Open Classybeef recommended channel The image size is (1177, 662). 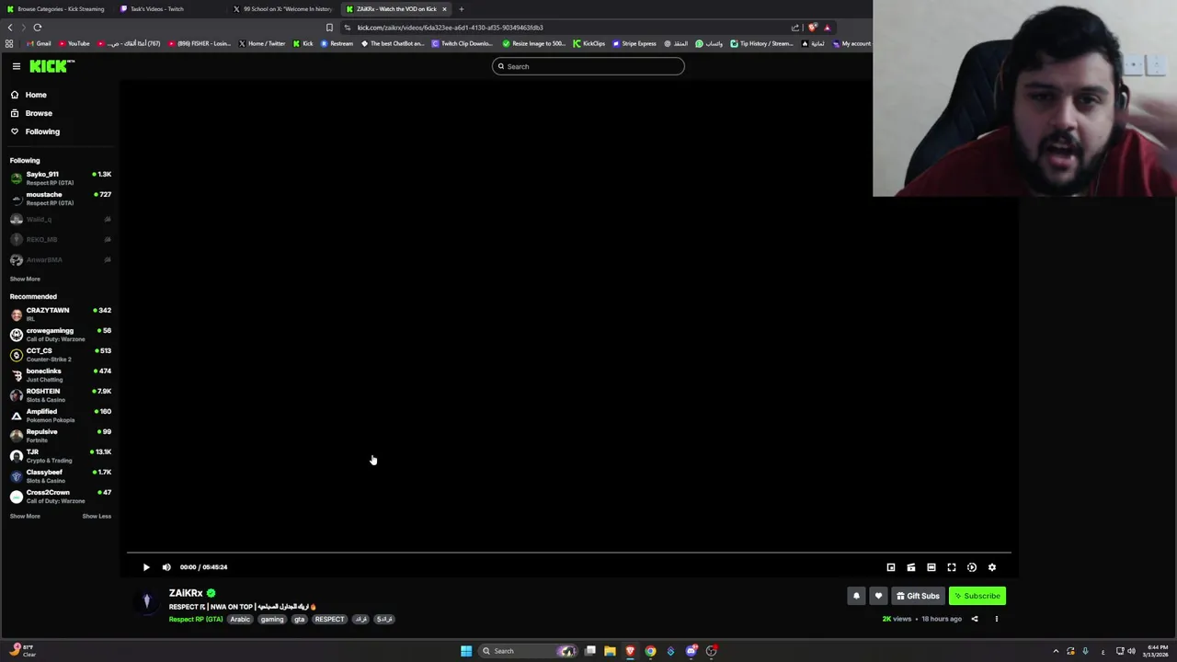60,476
